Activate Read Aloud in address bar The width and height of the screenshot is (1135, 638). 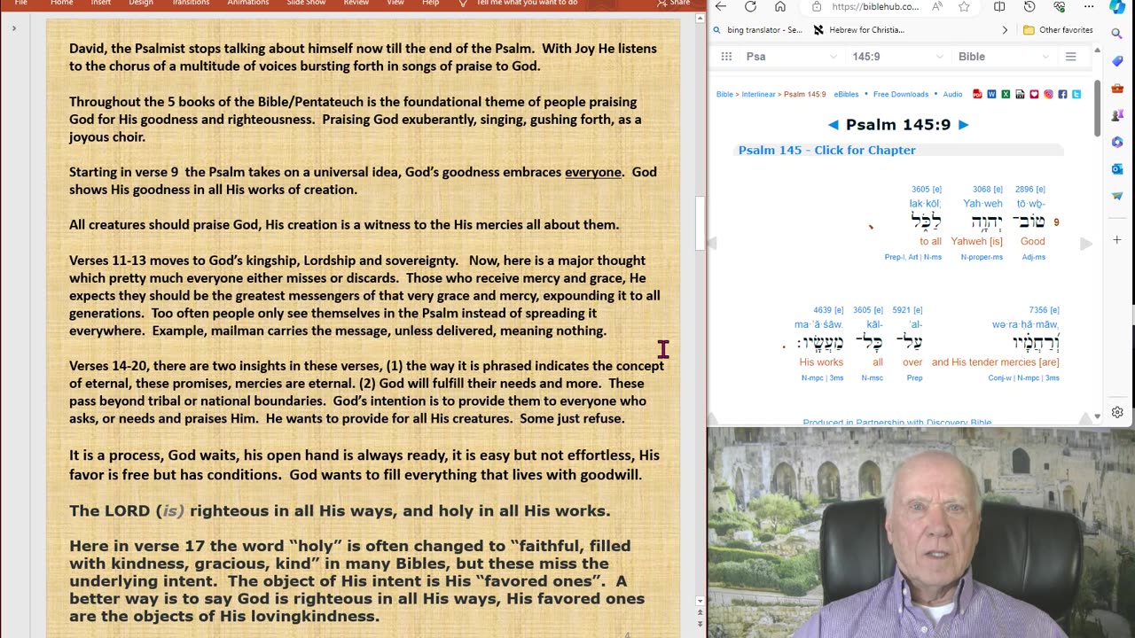pyautogui.click(x=937, y=6)
